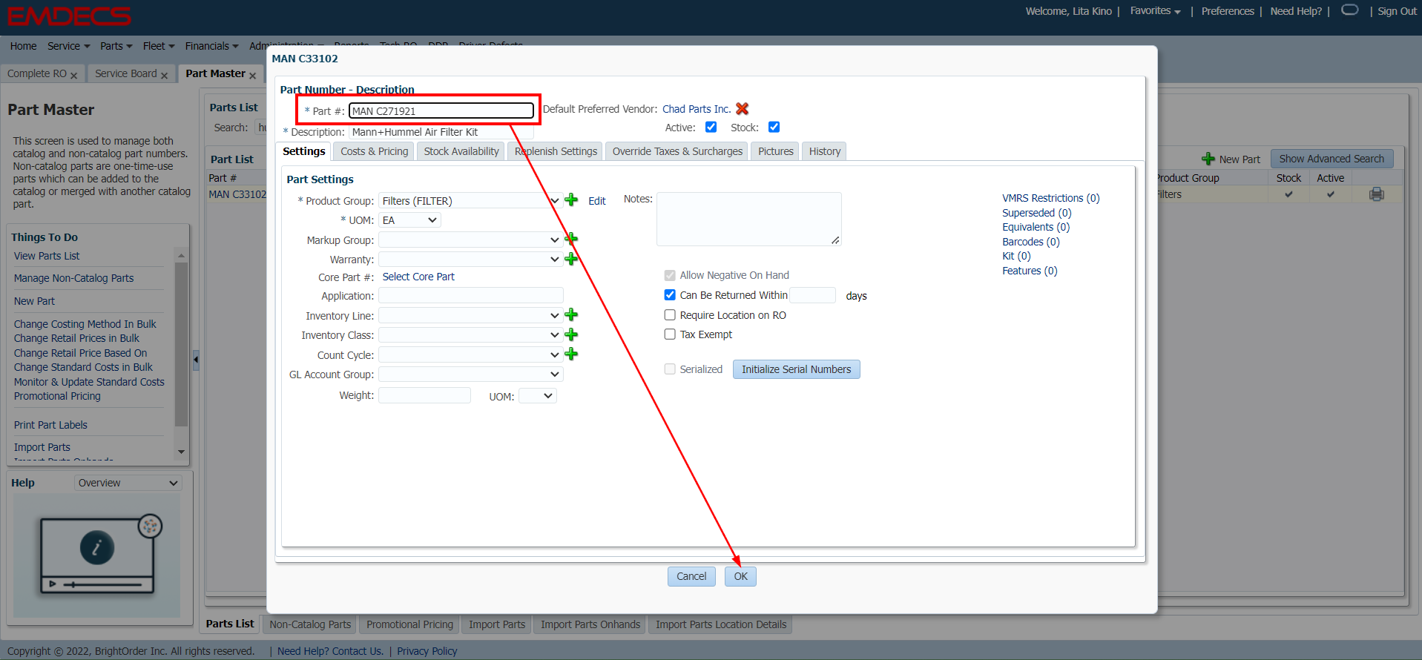Open the Help Overview dropdown
The image size is (1422, 660).
click(128, 483)
